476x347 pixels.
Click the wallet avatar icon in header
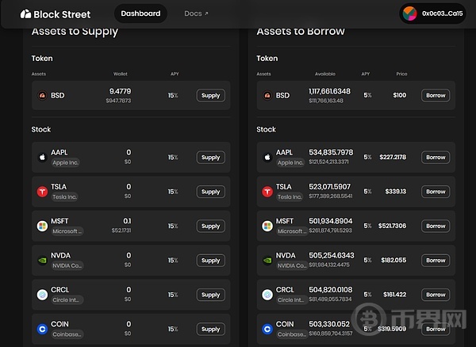pyautogui.click(x=409, y=13)
